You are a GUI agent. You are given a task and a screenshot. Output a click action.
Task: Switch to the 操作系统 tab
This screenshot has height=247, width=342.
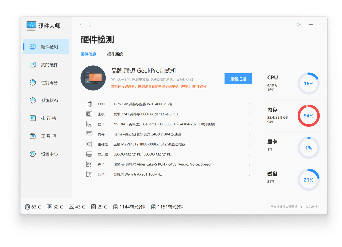[115, 54]
